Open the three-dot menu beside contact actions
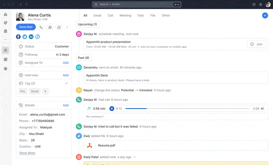This screenshot has width=273, height=165. click(67, 27)
